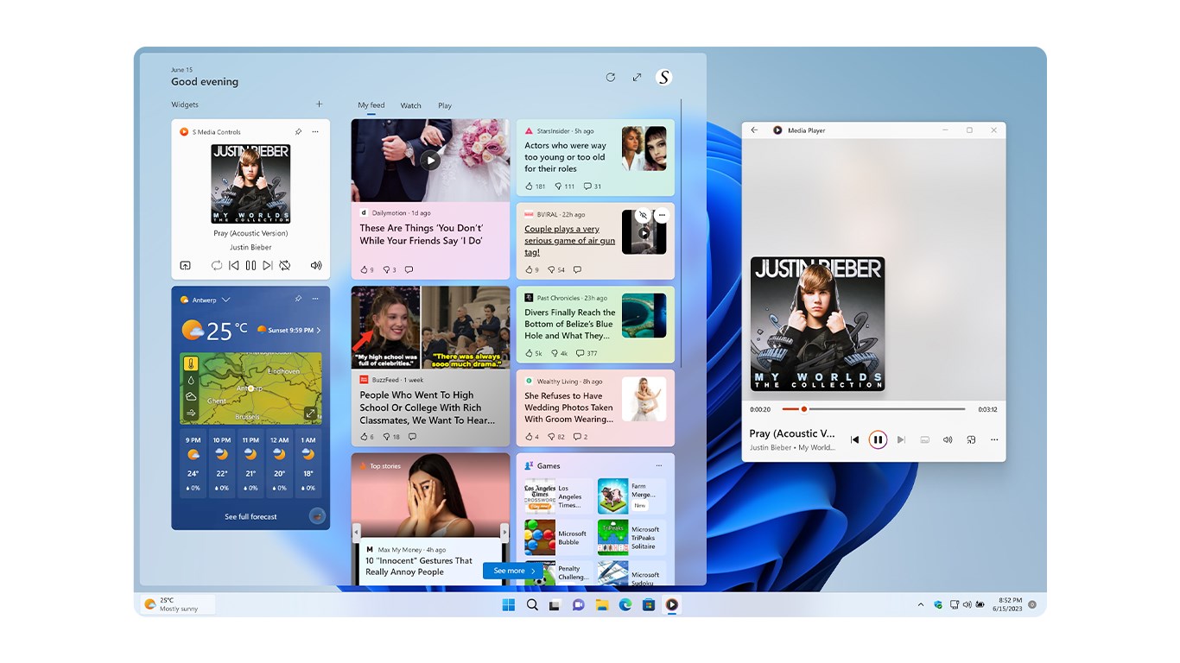Select wind layer on weather map
This screenshot has width=1180, height=663.
[x=191, y=413]
